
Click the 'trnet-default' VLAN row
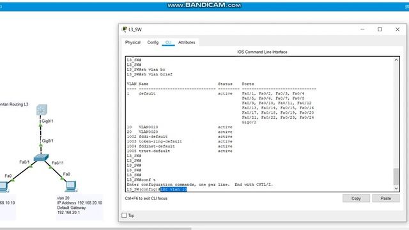[x=180, y=151]
